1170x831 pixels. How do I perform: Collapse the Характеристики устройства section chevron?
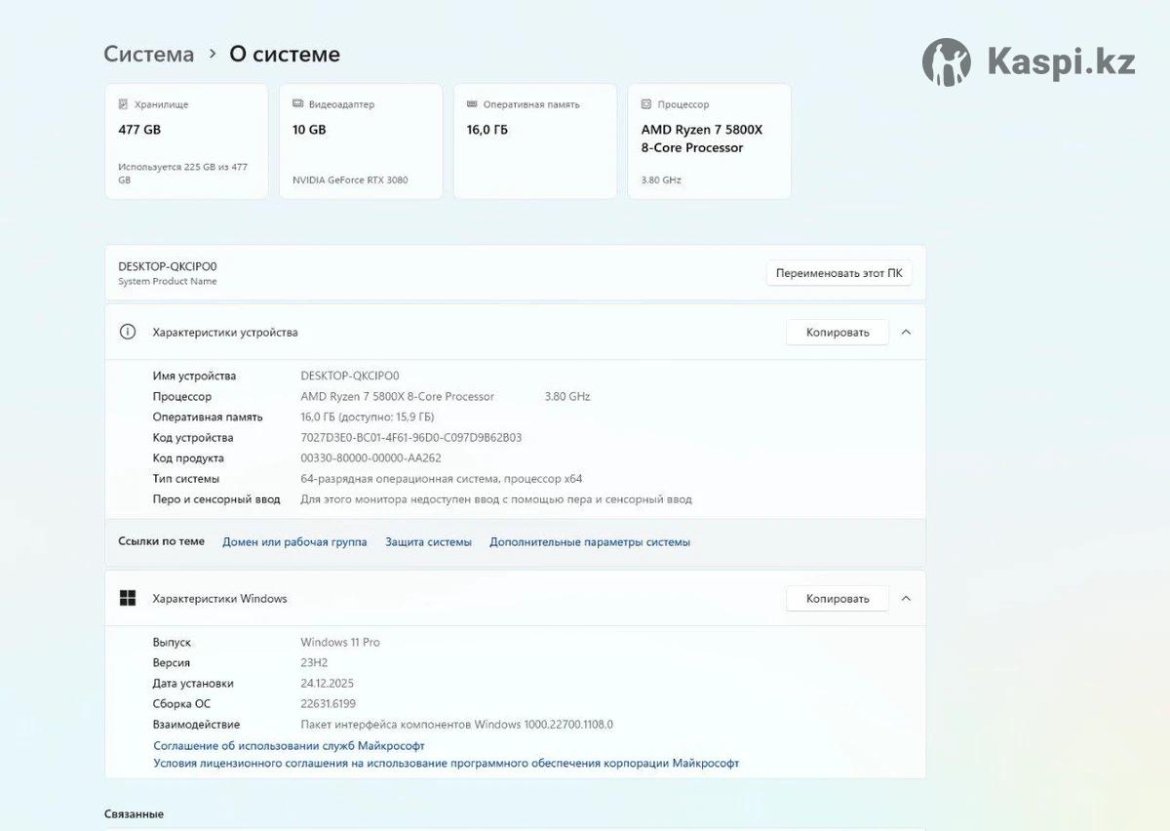click(906, 333)
